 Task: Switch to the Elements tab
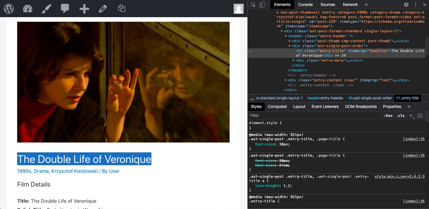click(282, 5)
